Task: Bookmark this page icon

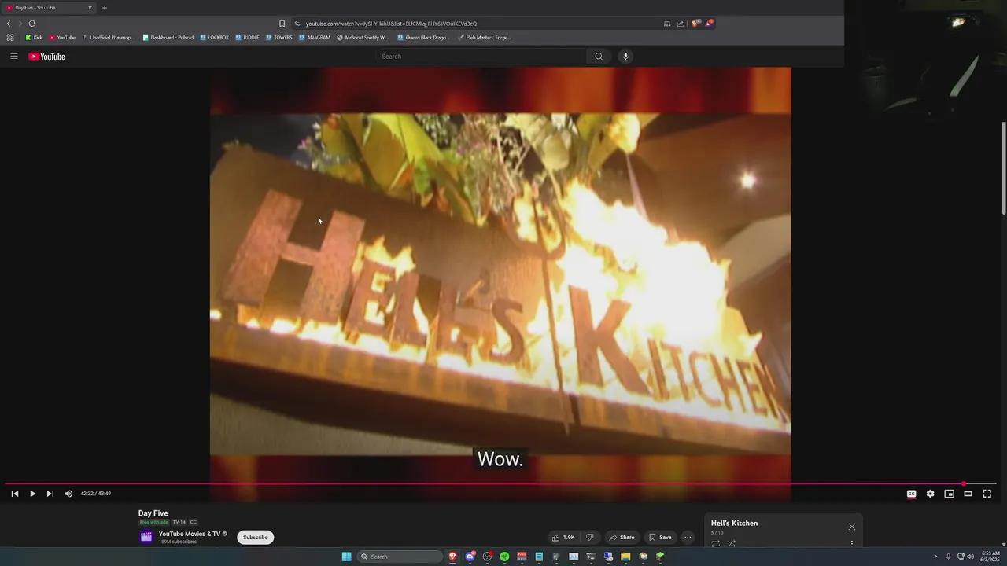Action: click(282, 24)
